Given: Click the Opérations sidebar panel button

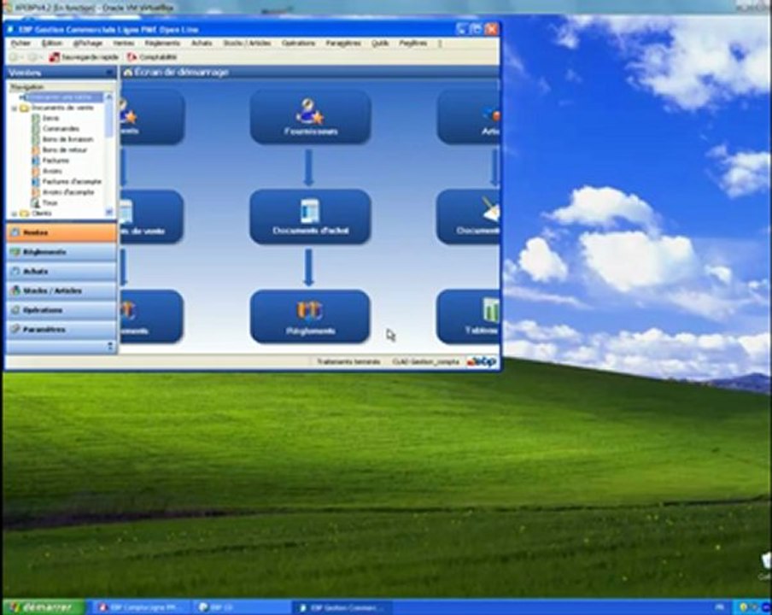Looking at the screenshot, I should pos(61,310).
